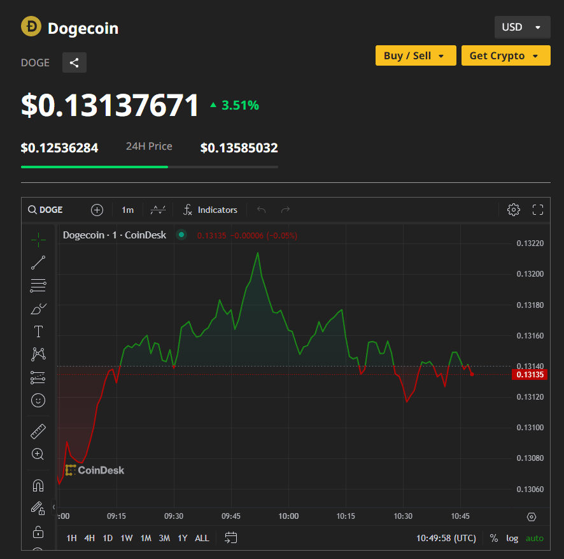
Task: Click the 0.13135 current price label
Action: [x=530, y=375]
